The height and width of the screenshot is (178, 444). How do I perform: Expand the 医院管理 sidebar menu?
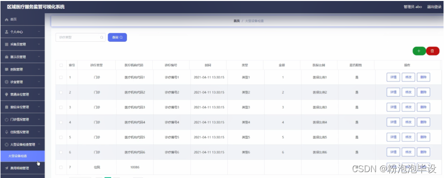(22, 70)
